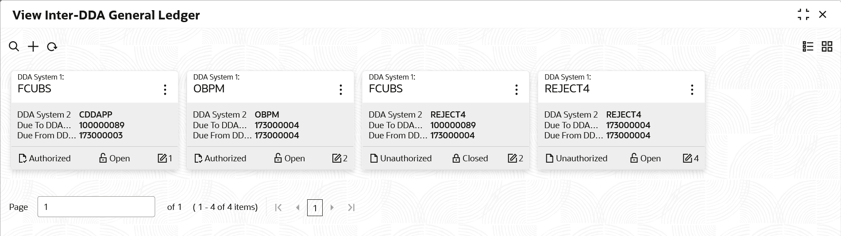Image resolution: width=841 pixels, height=236 pixels.
Task: Click the Page number input field
Action: [x=96, y=207]
